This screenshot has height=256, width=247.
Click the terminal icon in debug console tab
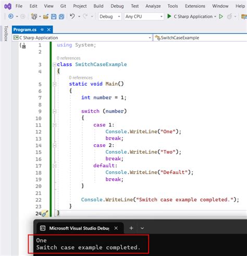(x=43, y=228)
